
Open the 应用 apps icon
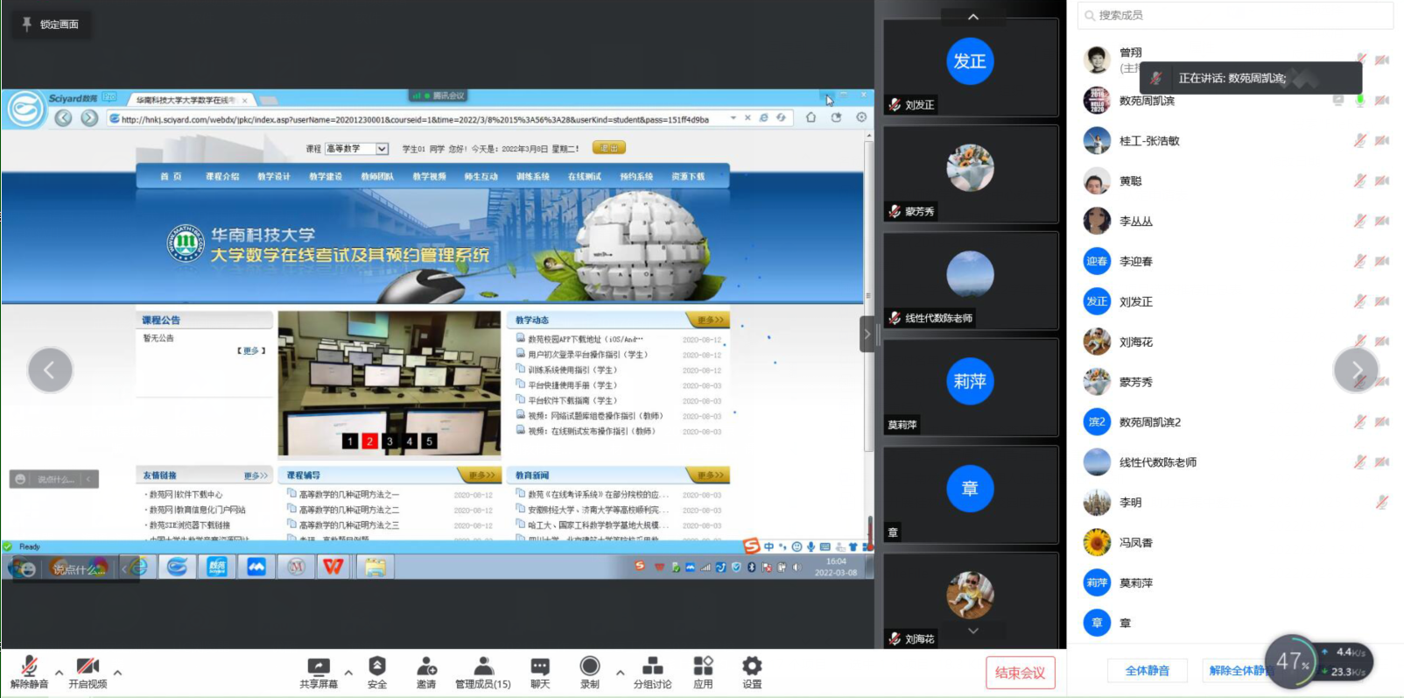(x=703, y=672)
